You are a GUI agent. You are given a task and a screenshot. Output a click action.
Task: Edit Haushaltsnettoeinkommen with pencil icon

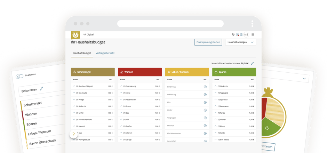[x=252, y=63]
